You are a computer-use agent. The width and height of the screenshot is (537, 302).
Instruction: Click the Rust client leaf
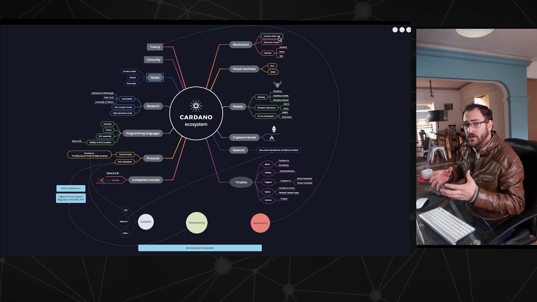[x=287, y=117]
